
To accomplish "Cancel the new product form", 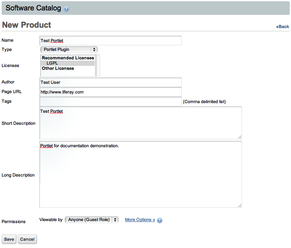I will click(27, 239).
